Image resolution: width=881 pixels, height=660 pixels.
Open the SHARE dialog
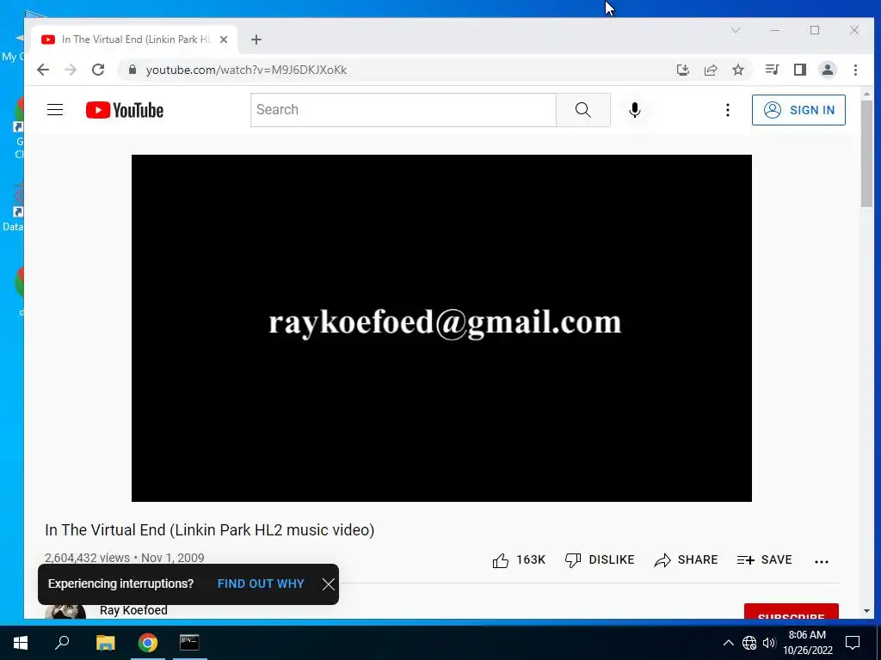pos(686,560)
